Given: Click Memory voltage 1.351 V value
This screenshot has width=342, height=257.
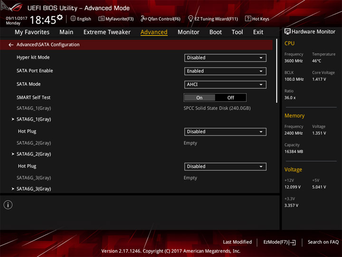Looking at the screenshot, I should 319,133.
